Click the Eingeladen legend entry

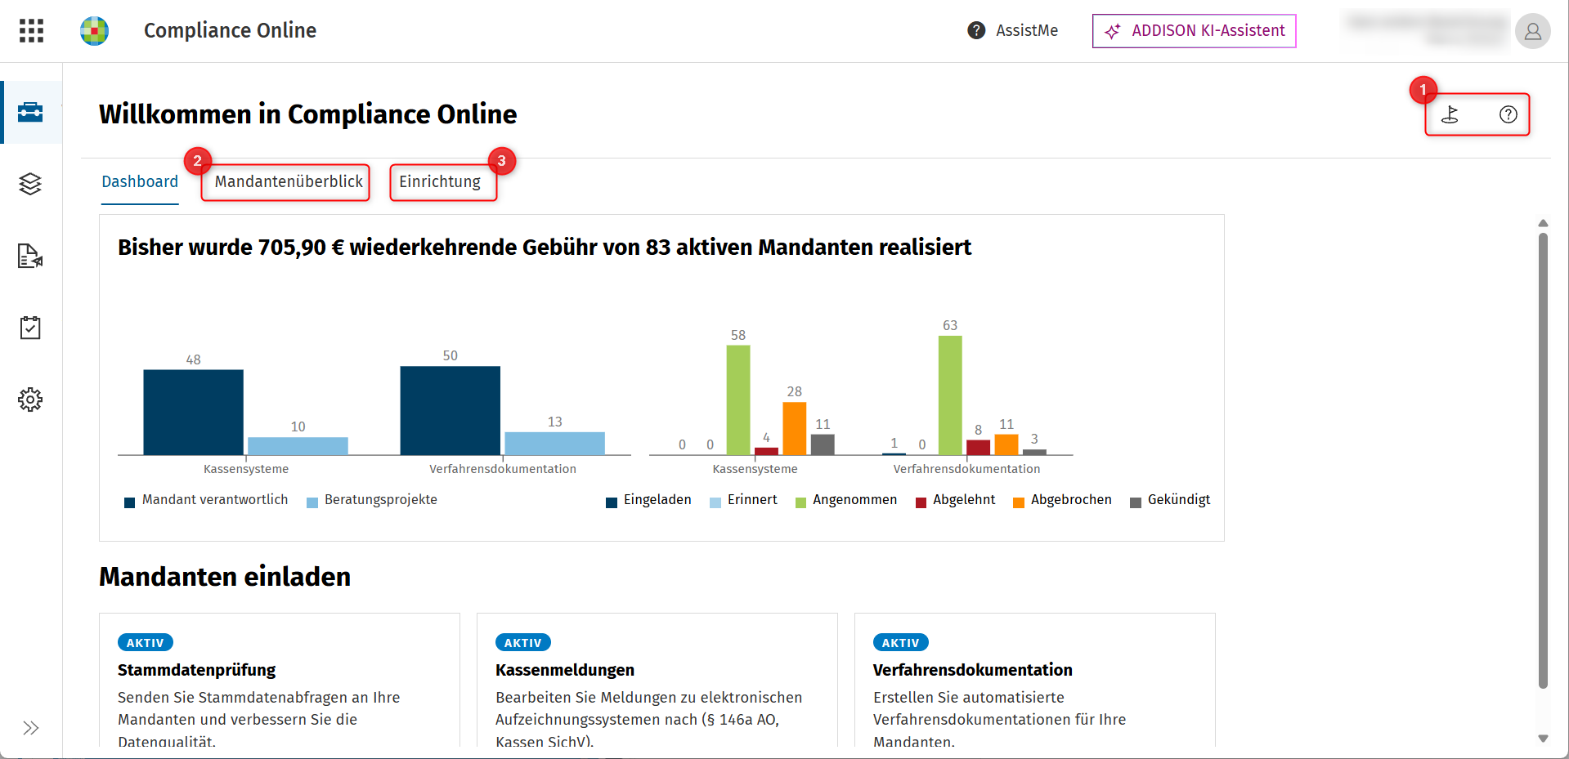coord(648,500)
